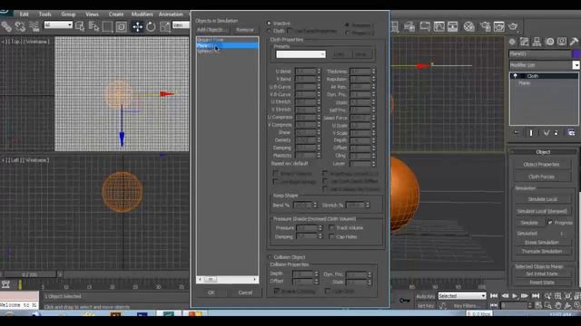The width and height of the screenshot is (581, 326).
Task: Open the Tools menu
Action: (44, 14)
